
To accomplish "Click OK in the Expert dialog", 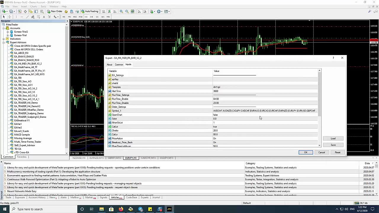I will [x=306, y=152].
